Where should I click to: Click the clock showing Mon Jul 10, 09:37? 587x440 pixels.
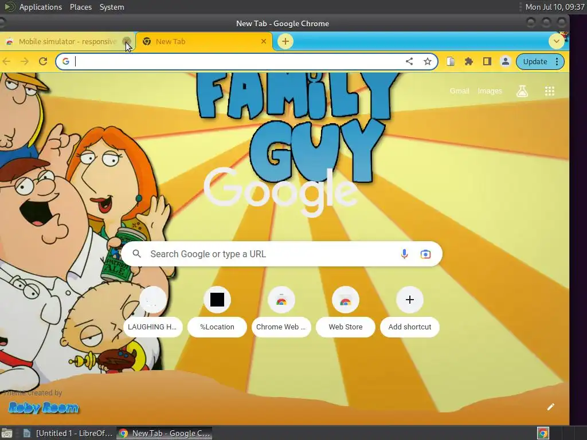555,7
